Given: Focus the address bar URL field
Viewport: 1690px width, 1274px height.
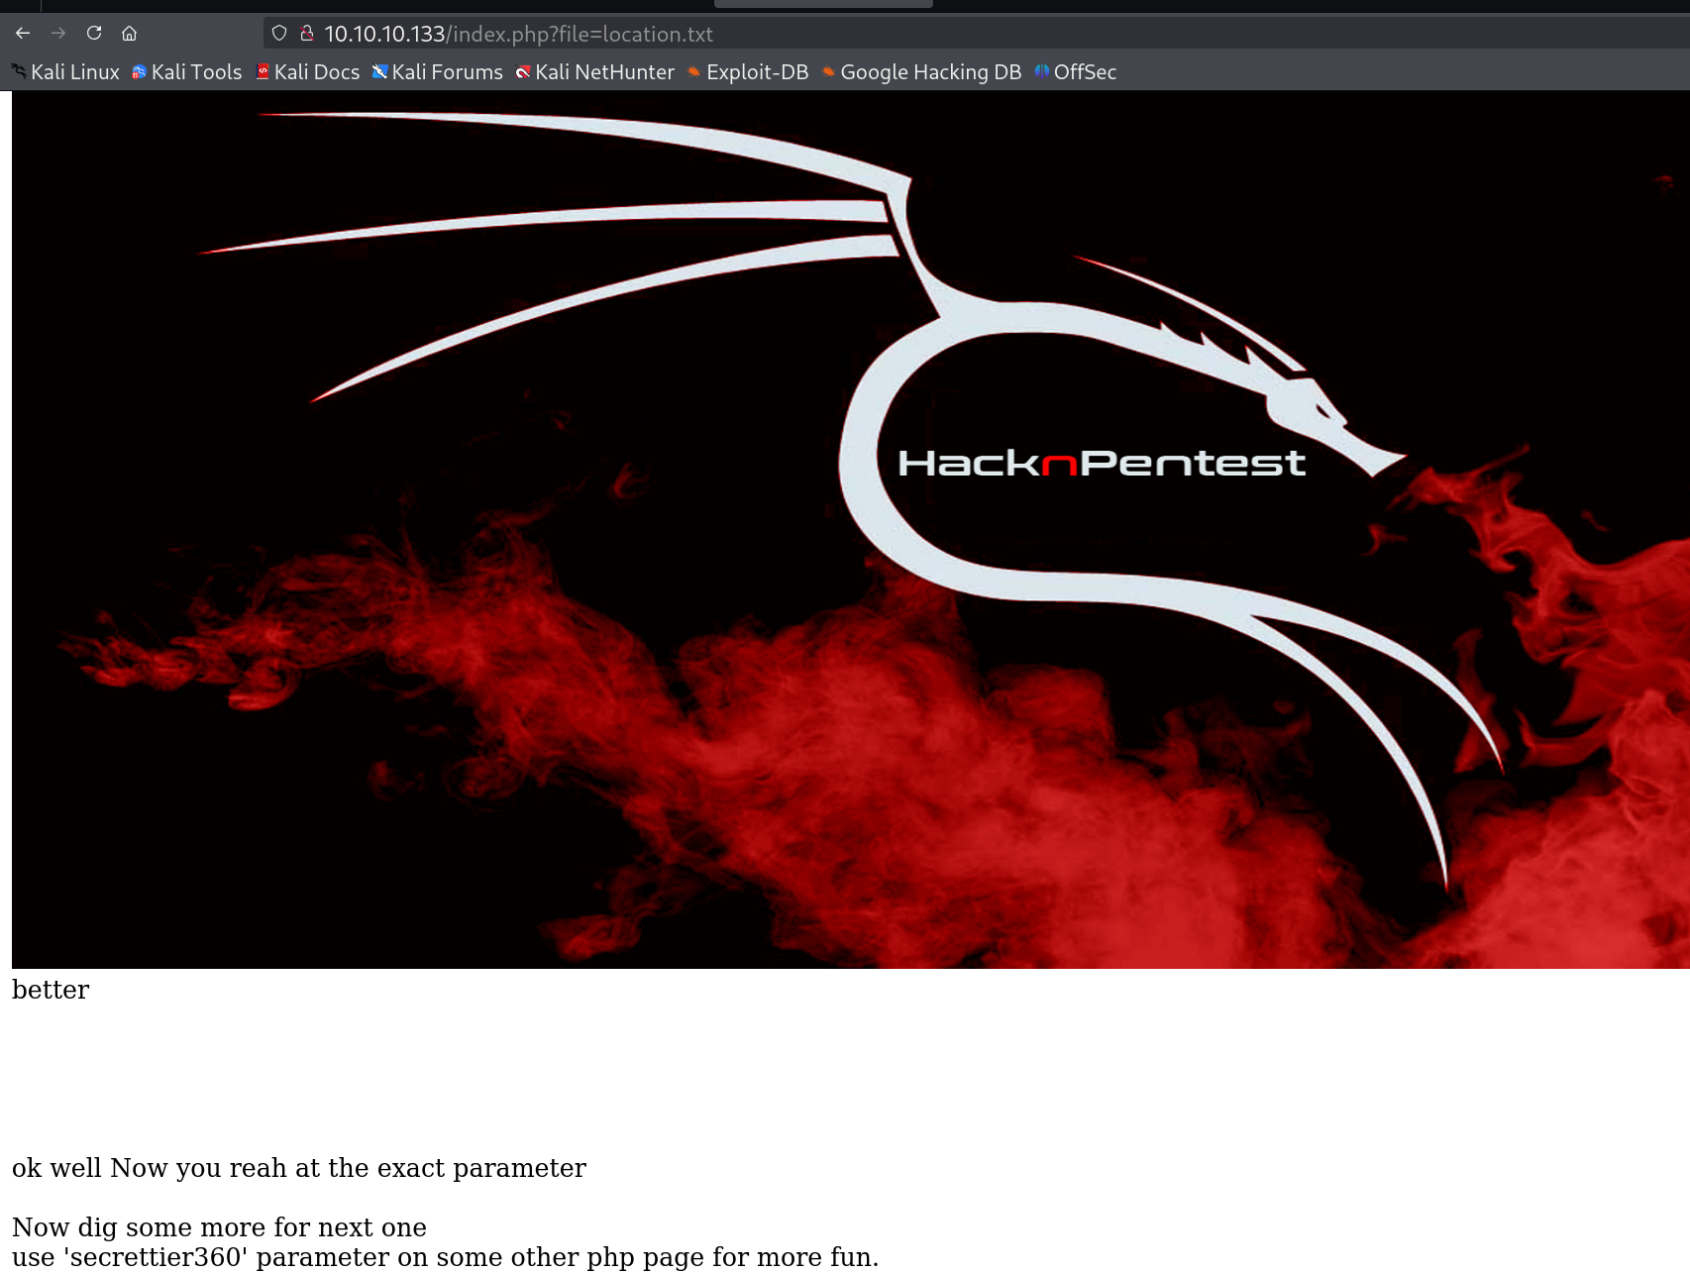Looking at the screenshot, I should 976,34.
